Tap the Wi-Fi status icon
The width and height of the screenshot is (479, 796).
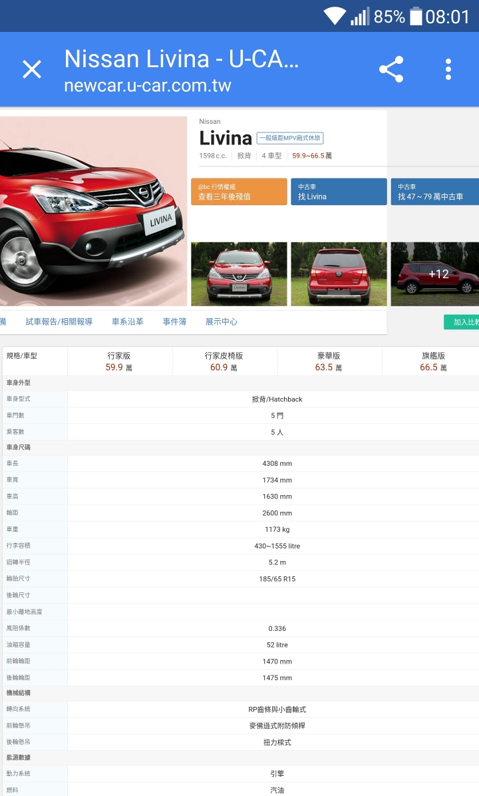tap(335, 16)
